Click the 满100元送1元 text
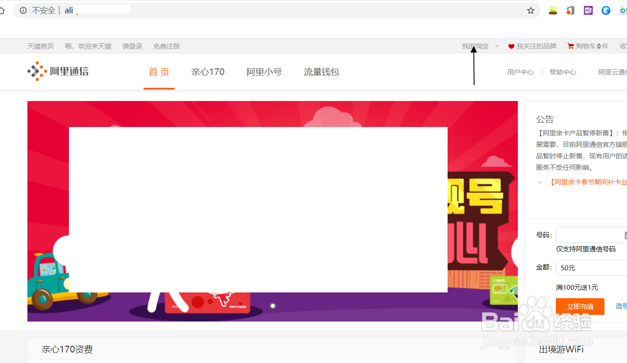The width and height of the screenshot is (627, 363). point(577,288)
